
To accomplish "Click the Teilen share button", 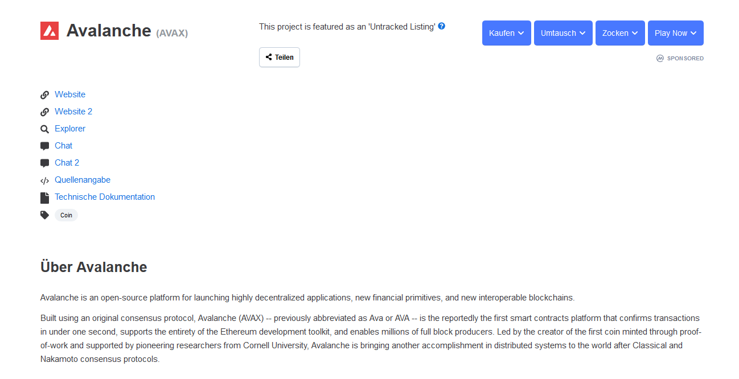I will pyautogui.click(x=280, y=57).
